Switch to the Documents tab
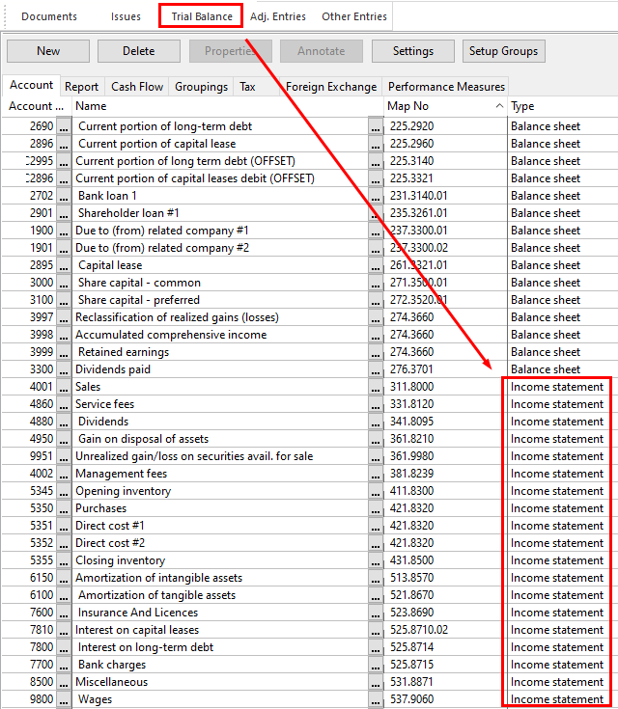 coord(49,16)
